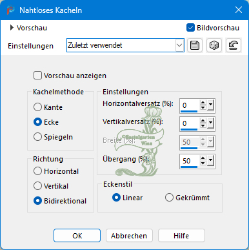Open the Horizontalversatz slider dropdown arrow
249x250 pixels.
pos(210,105)
